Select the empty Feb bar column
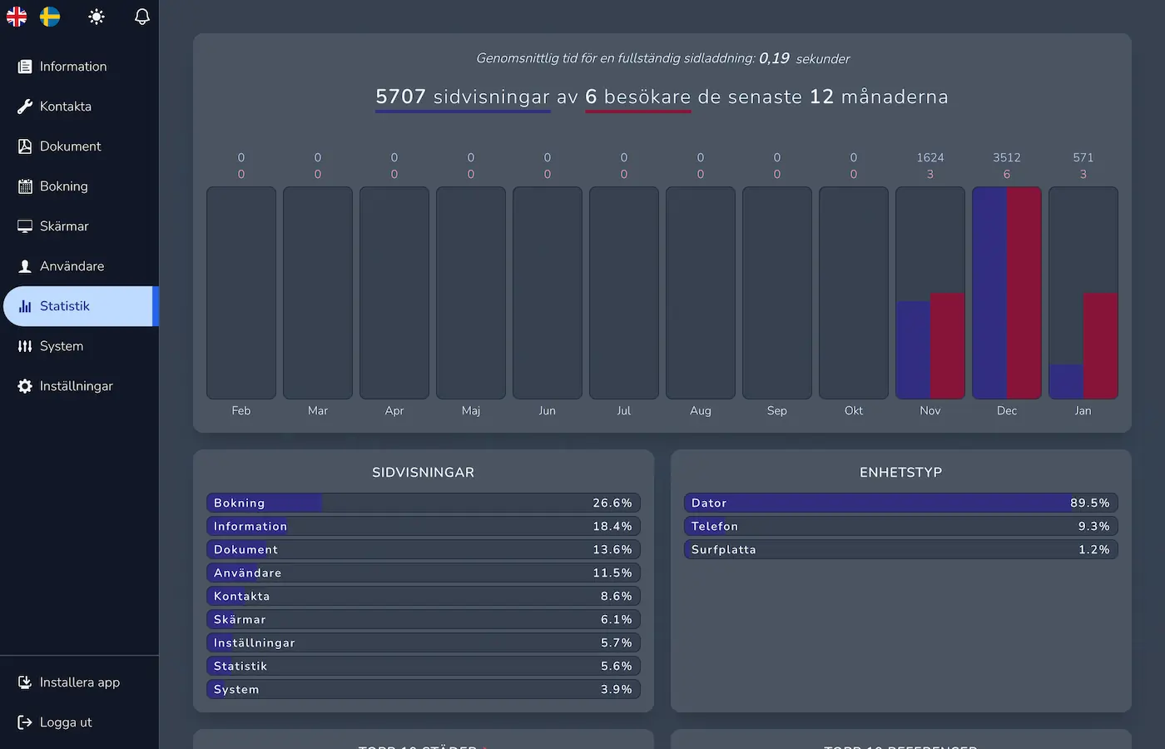The image size is (1165, 749). tap(241, 293)
